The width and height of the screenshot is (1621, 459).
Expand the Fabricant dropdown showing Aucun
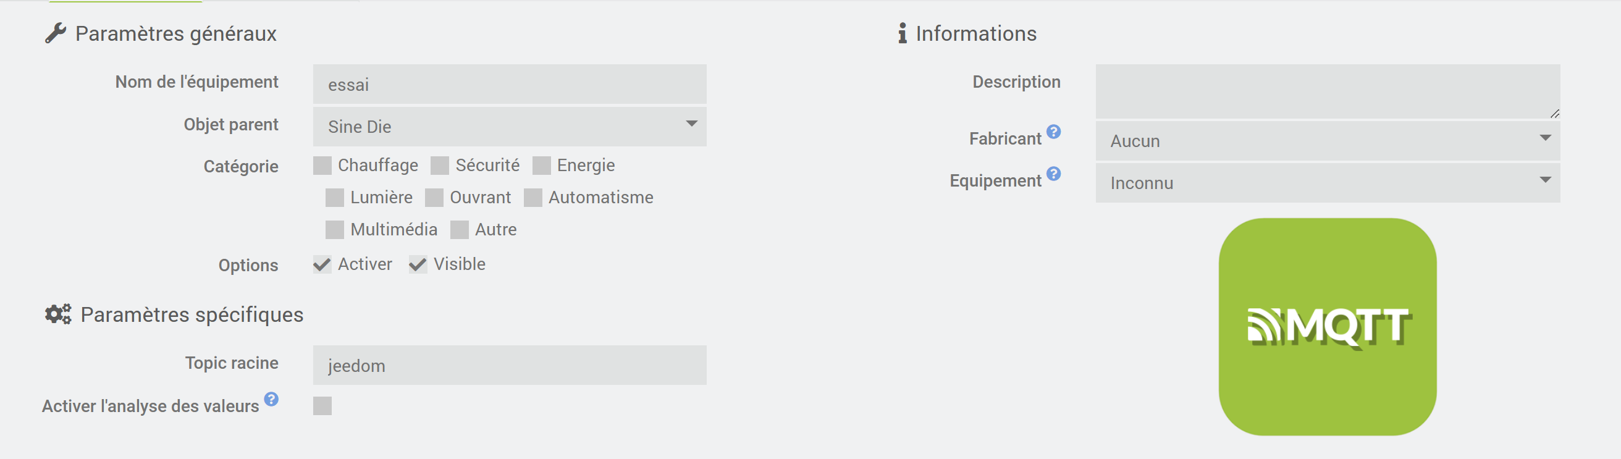click(1327, 141)
